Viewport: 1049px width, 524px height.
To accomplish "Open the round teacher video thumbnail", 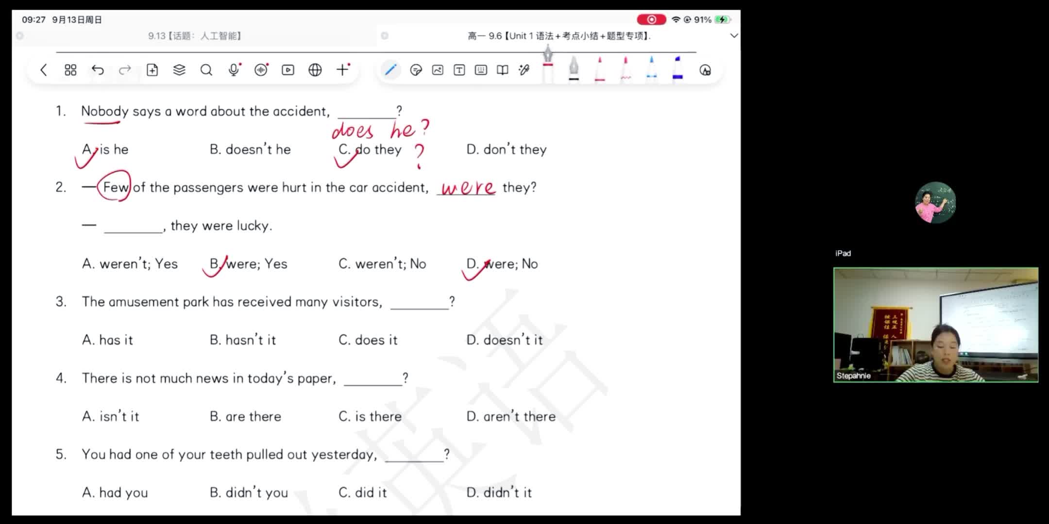I will point(935,202).
